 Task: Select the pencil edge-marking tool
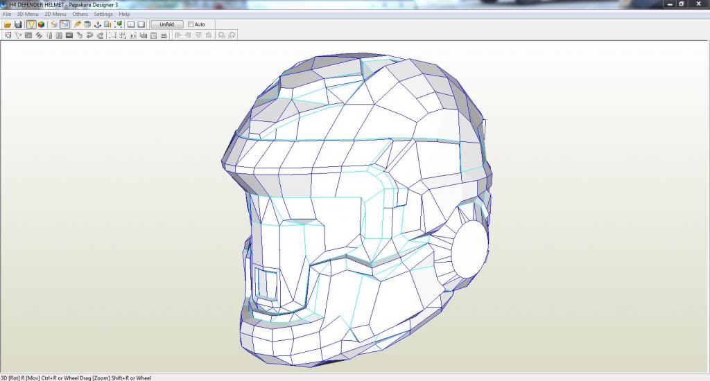[77, 24]
